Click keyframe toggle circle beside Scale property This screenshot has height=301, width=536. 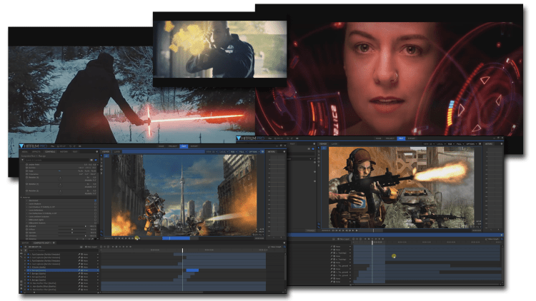pyautogui.click(x=26, y=171)
